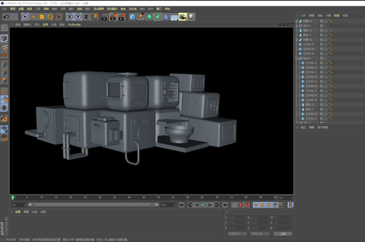Add a Cube primitive object
Image resolution: width=365 pixels, height=242 pixels.
tap(133, 17)
